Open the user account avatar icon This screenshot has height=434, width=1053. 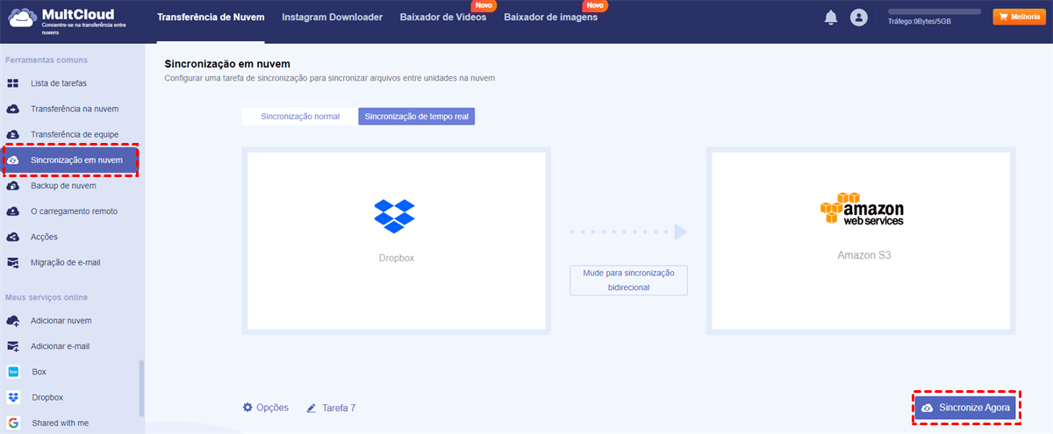click(859, 18)
